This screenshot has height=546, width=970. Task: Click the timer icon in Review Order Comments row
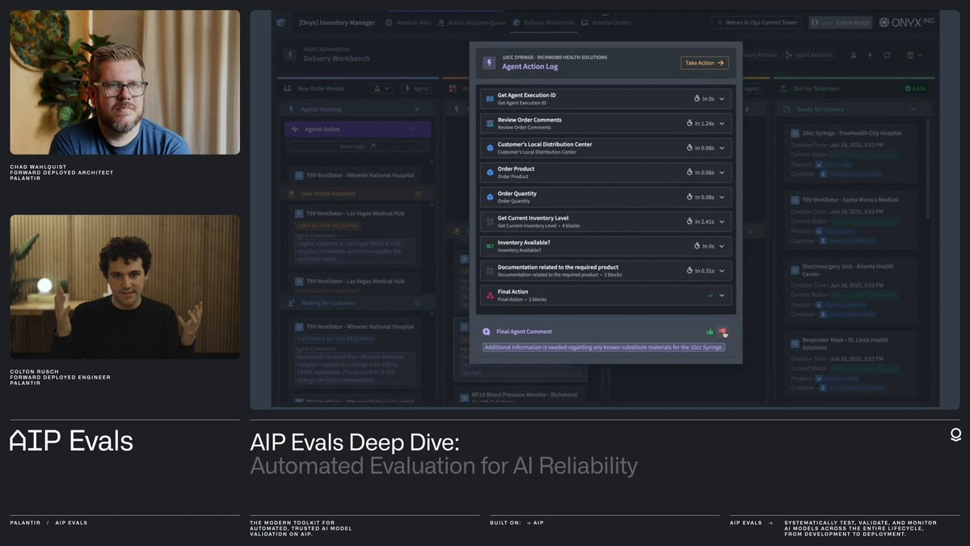(690, 123)
